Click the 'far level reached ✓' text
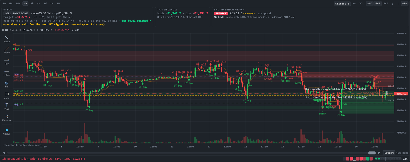Image resolution: width=410 pixels, height=162 pixels. (137, 21)
